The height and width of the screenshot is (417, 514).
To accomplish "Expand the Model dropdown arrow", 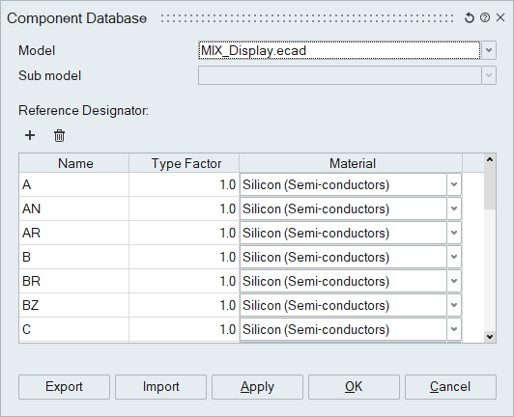I will 489,50.
